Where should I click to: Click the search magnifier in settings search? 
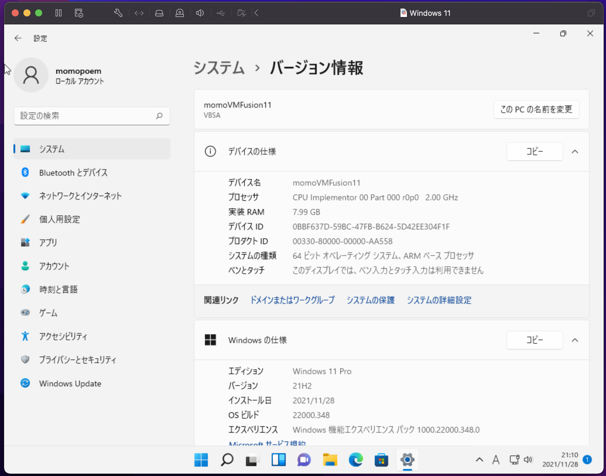(x=159, y=116)
